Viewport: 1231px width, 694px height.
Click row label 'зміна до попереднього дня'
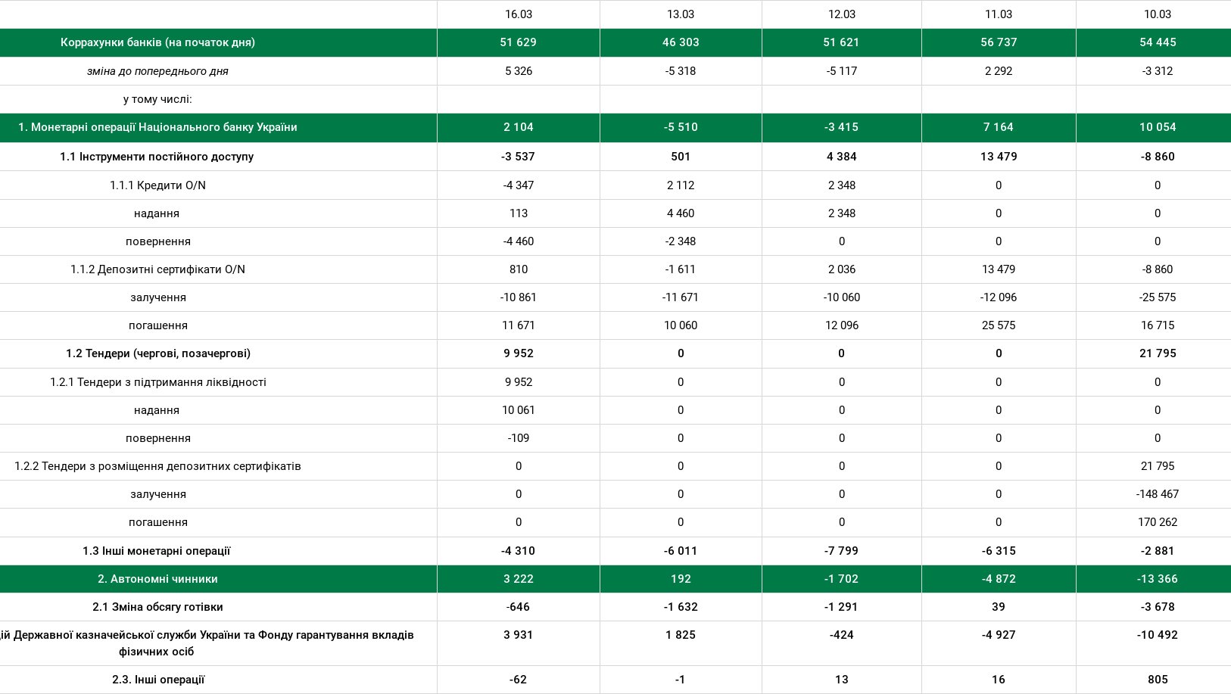pos(157,71)
